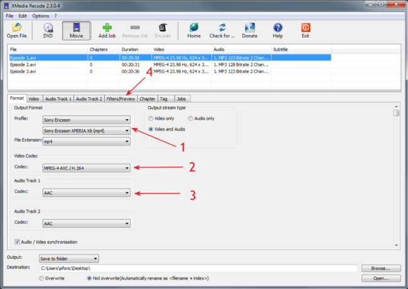Click the Subtitle column header
The image size is (408, 289).
pyautogui.click(x=301, y=50)
